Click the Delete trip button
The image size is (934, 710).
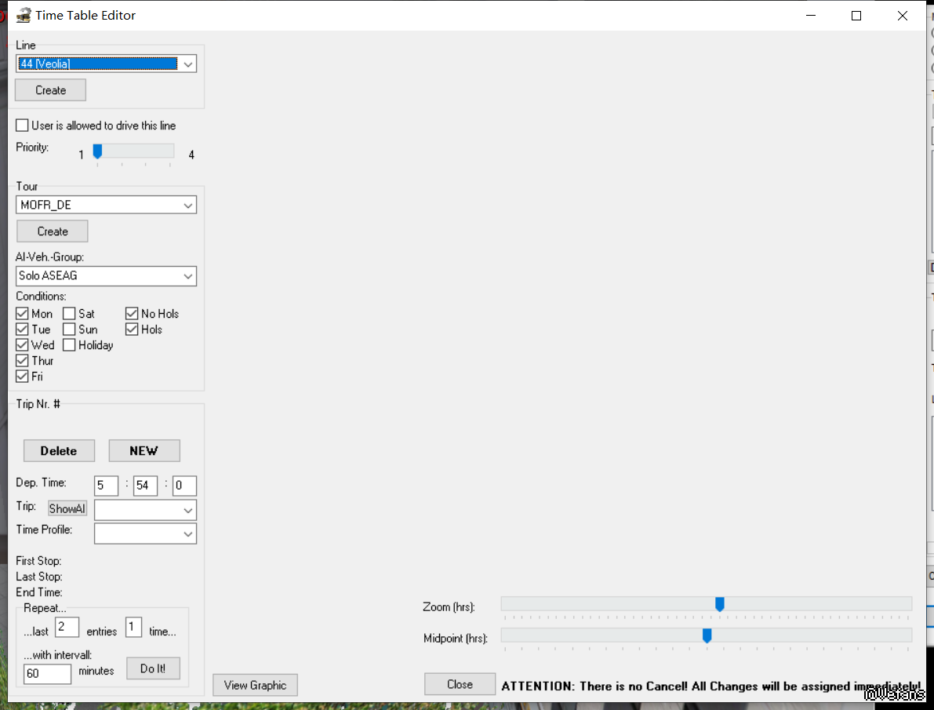click(59, 450)
